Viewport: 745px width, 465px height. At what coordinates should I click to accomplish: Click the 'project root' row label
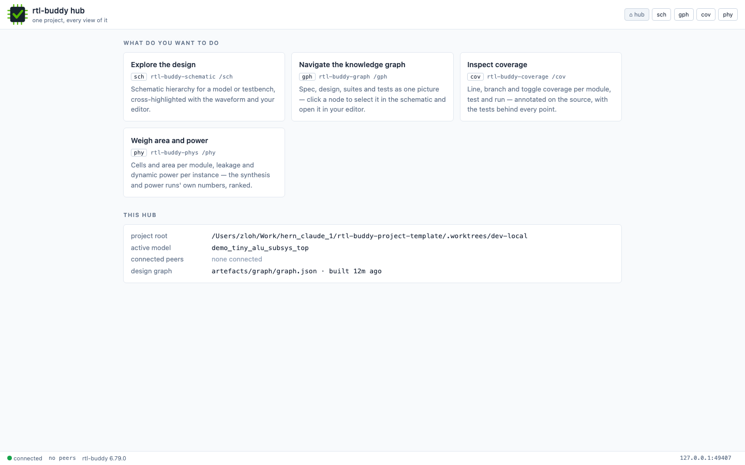(149, 236)
